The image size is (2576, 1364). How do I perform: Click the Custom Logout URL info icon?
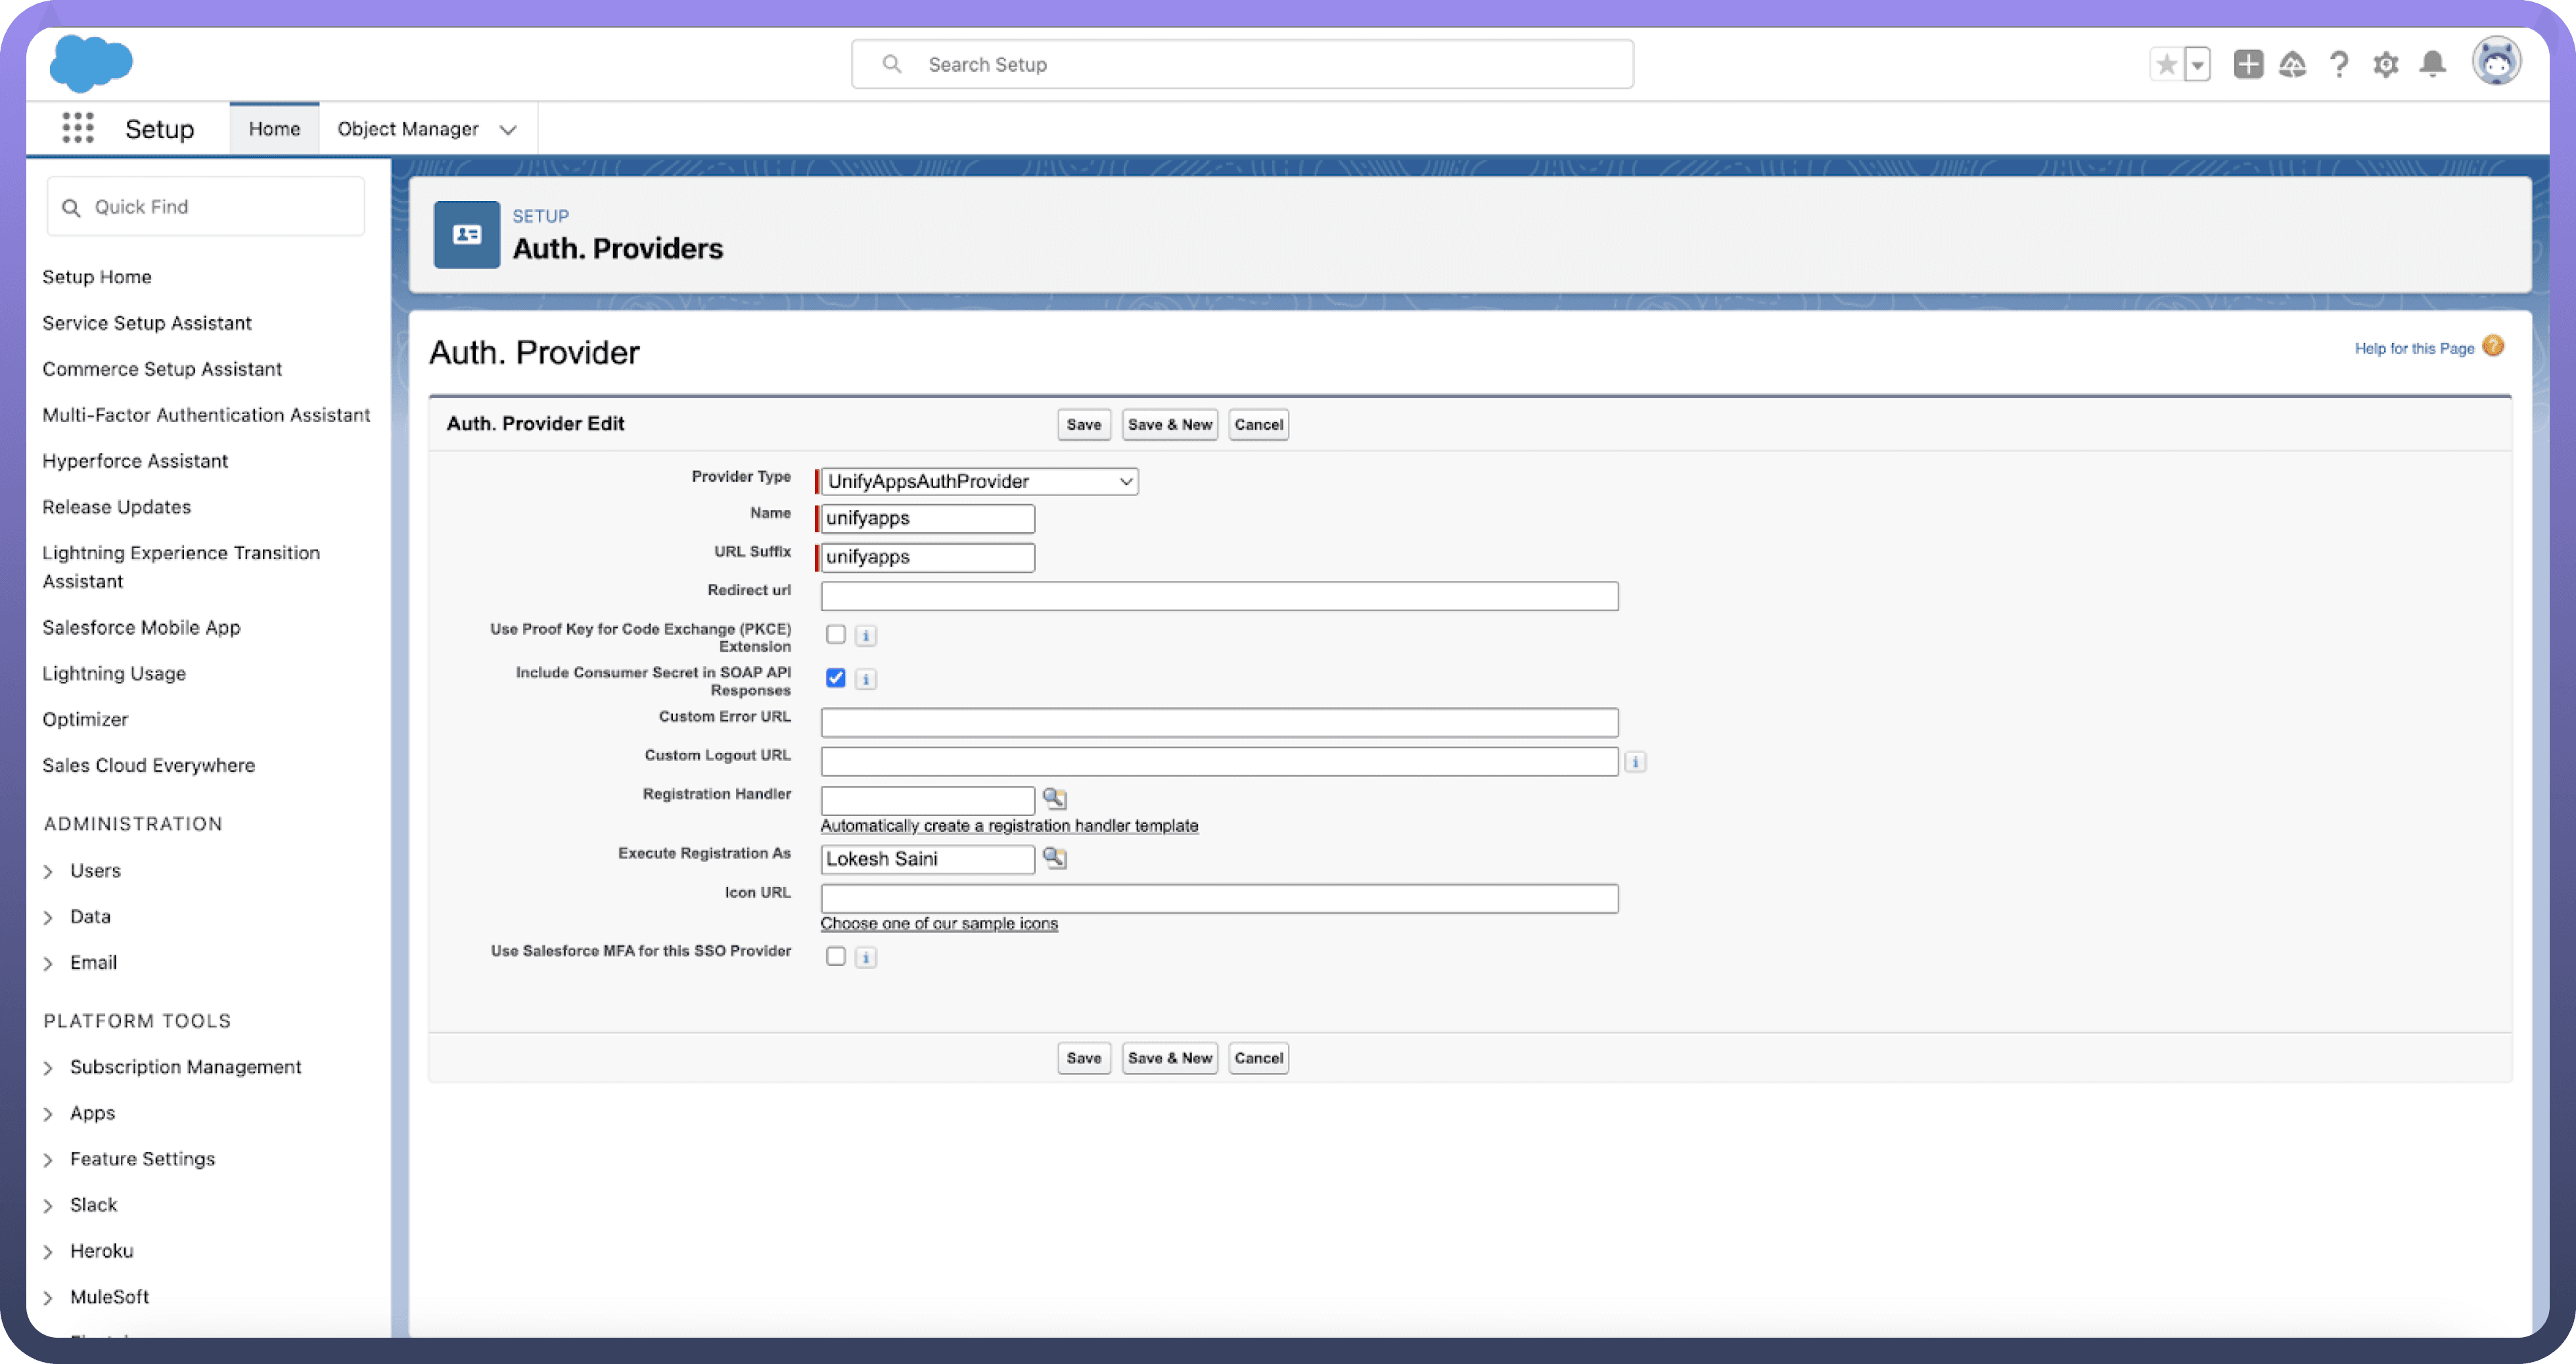click(x=1635, y=762)
